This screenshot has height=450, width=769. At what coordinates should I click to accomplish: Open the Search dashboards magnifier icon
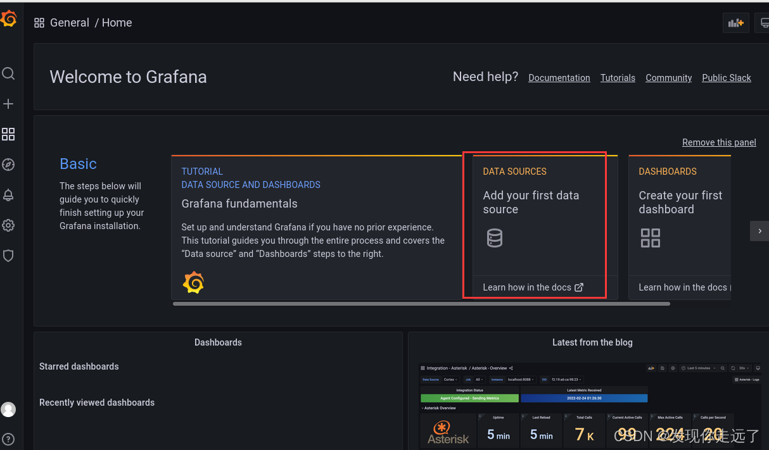pos(8,73)
